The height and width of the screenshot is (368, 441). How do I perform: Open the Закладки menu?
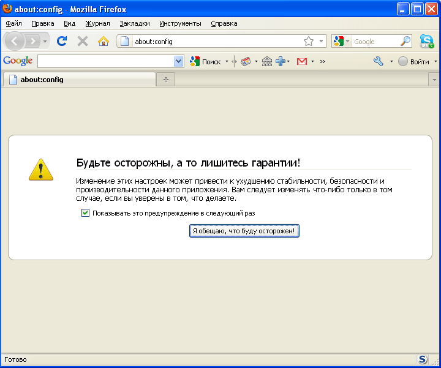click(x=135, y=23)
